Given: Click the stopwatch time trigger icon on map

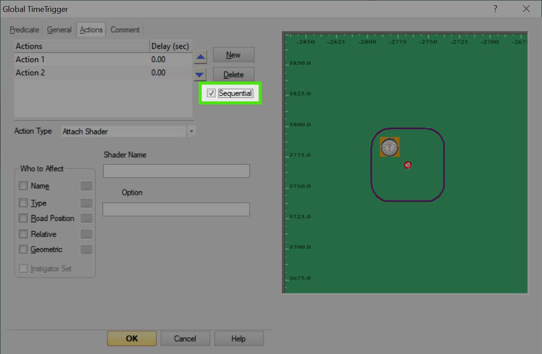Looking at the screenshot, I should point(390,147).
